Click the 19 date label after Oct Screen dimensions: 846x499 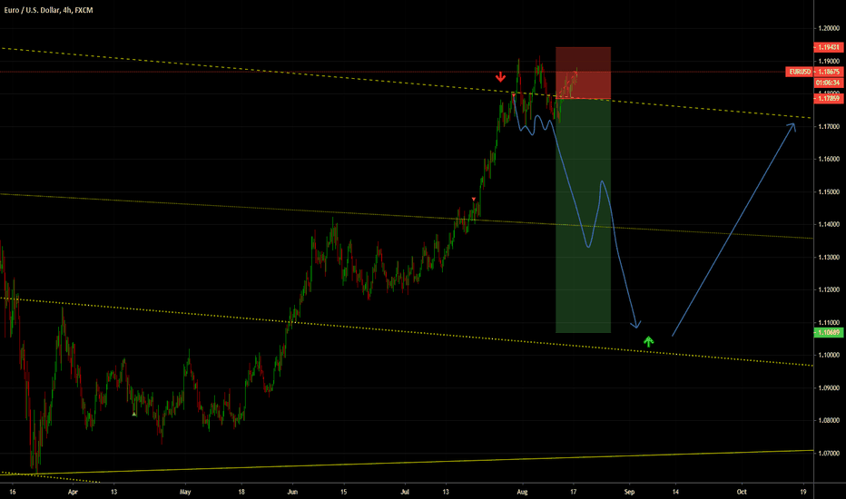coord(803,492)
